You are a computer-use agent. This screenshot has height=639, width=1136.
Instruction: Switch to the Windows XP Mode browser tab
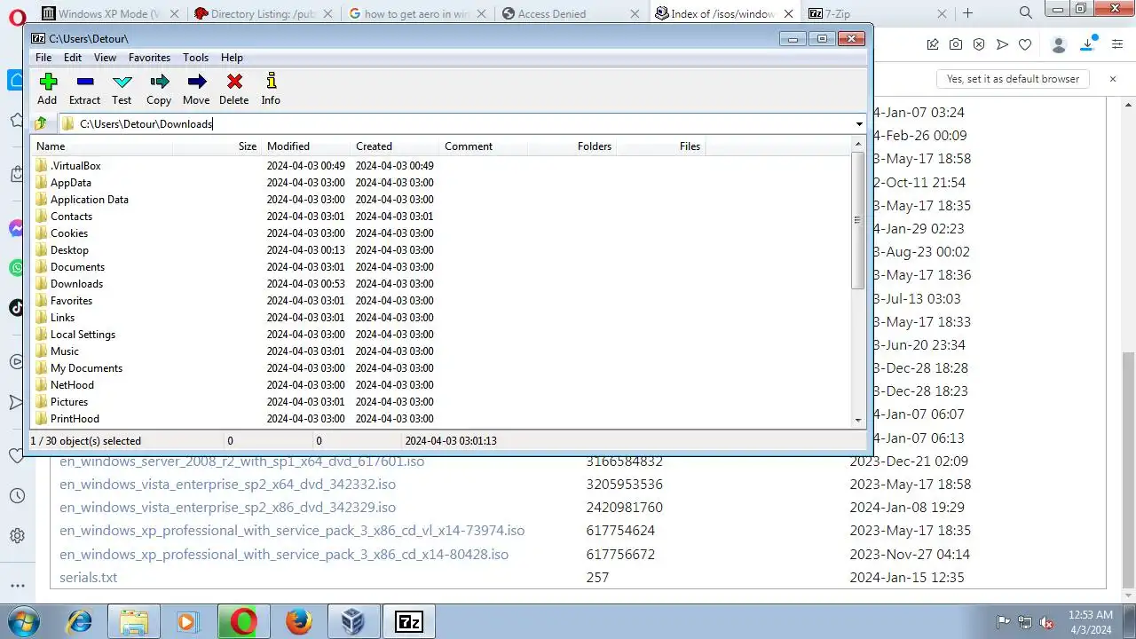[x=111, y=13]
